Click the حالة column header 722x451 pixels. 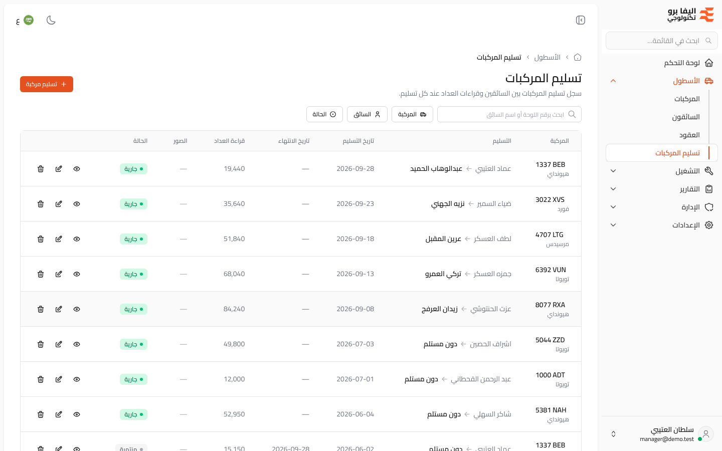point(140,141)
